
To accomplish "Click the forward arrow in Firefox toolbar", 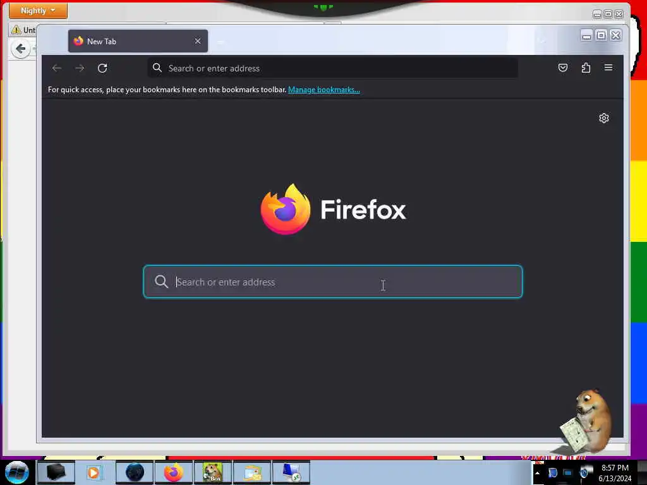I will coord(80,68).
